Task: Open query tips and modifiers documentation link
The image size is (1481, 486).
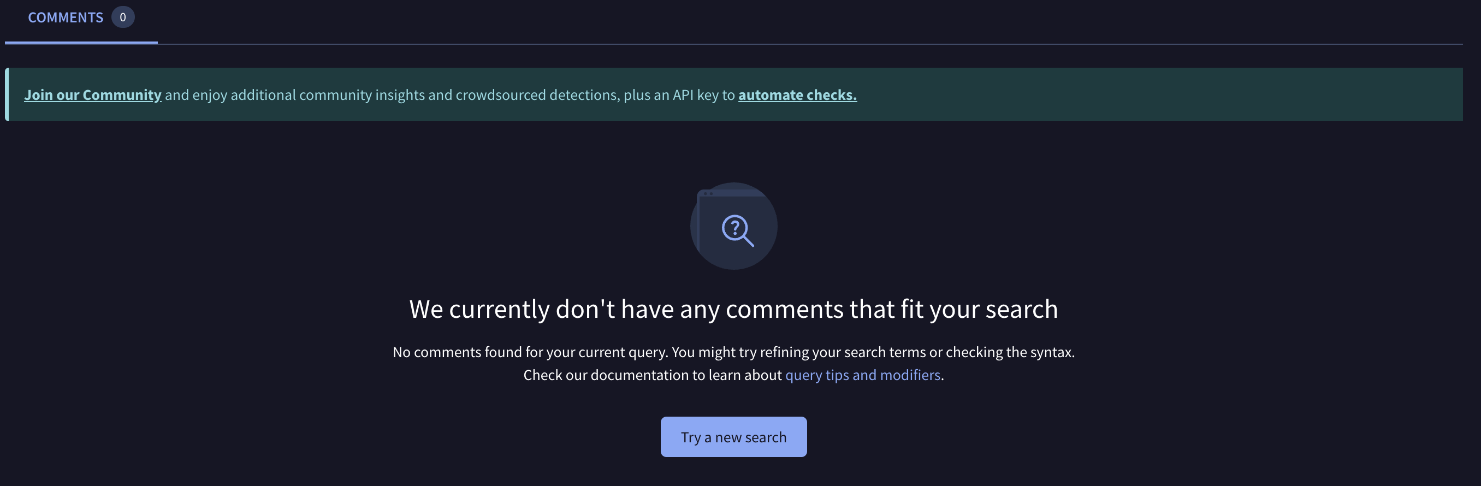Action: 862,375
